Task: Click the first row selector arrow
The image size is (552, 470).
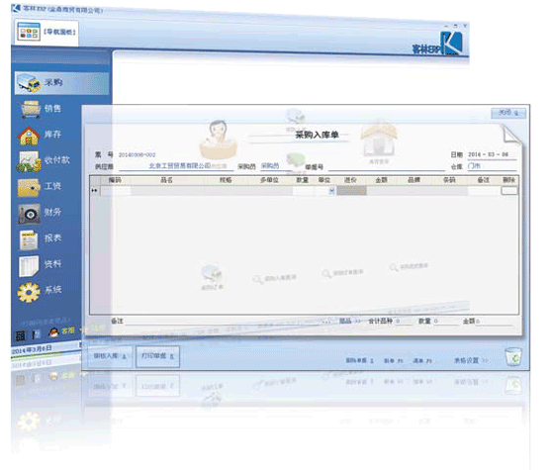Action: pyautogui.click(x=94, y=190)
